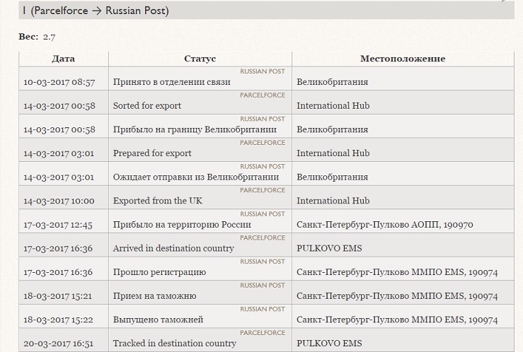Viewport: 523px width, 352px height.
Task: Select the date '14-03-2017 10:00'
Action: 59,201
